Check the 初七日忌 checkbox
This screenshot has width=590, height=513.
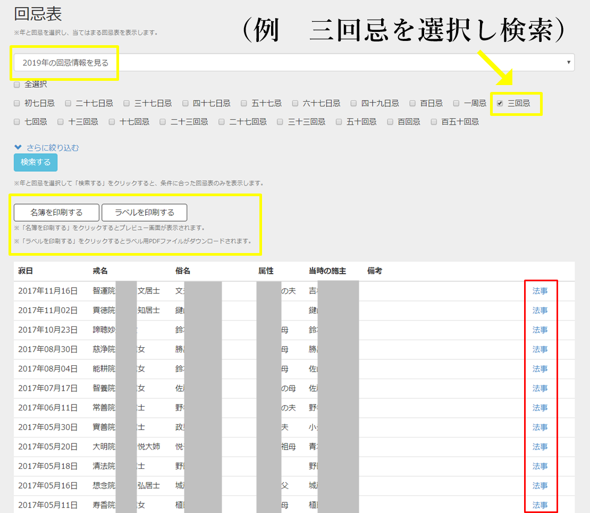point(16,103)
